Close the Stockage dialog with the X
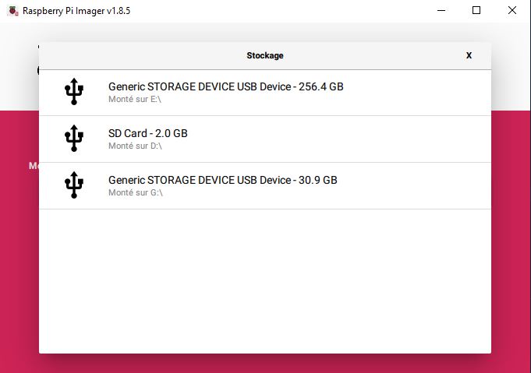The image size is (531, 373). click(x=469, y=55)
